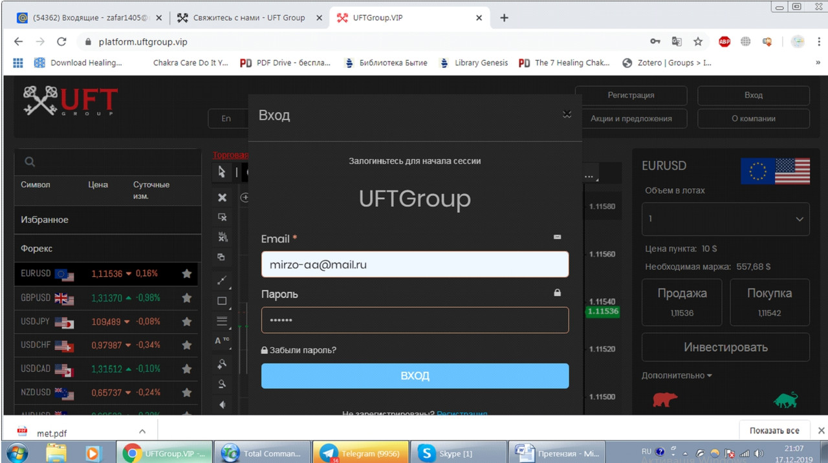Click the remove indicators tool icon

[223, 237]
